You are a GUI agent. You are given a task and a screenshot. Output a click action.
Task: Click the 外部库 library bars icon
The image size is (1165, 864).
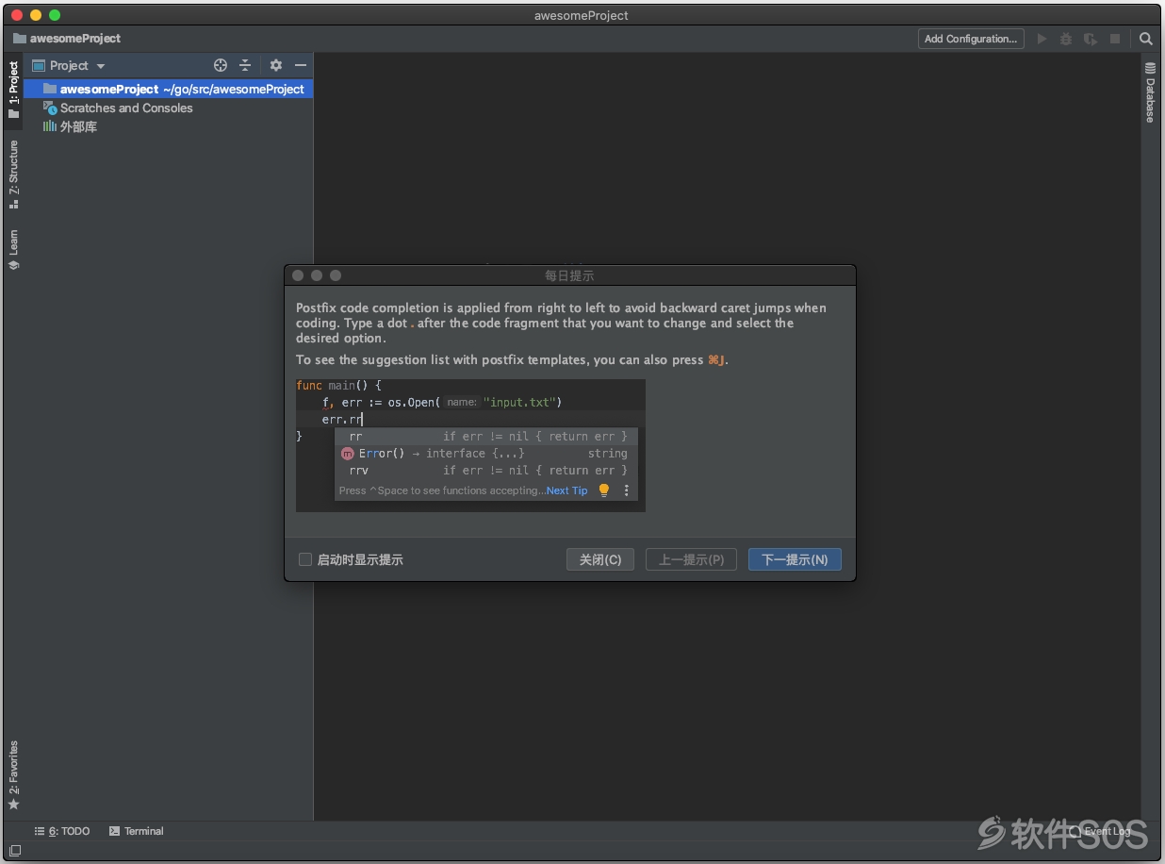click(50, 126)
